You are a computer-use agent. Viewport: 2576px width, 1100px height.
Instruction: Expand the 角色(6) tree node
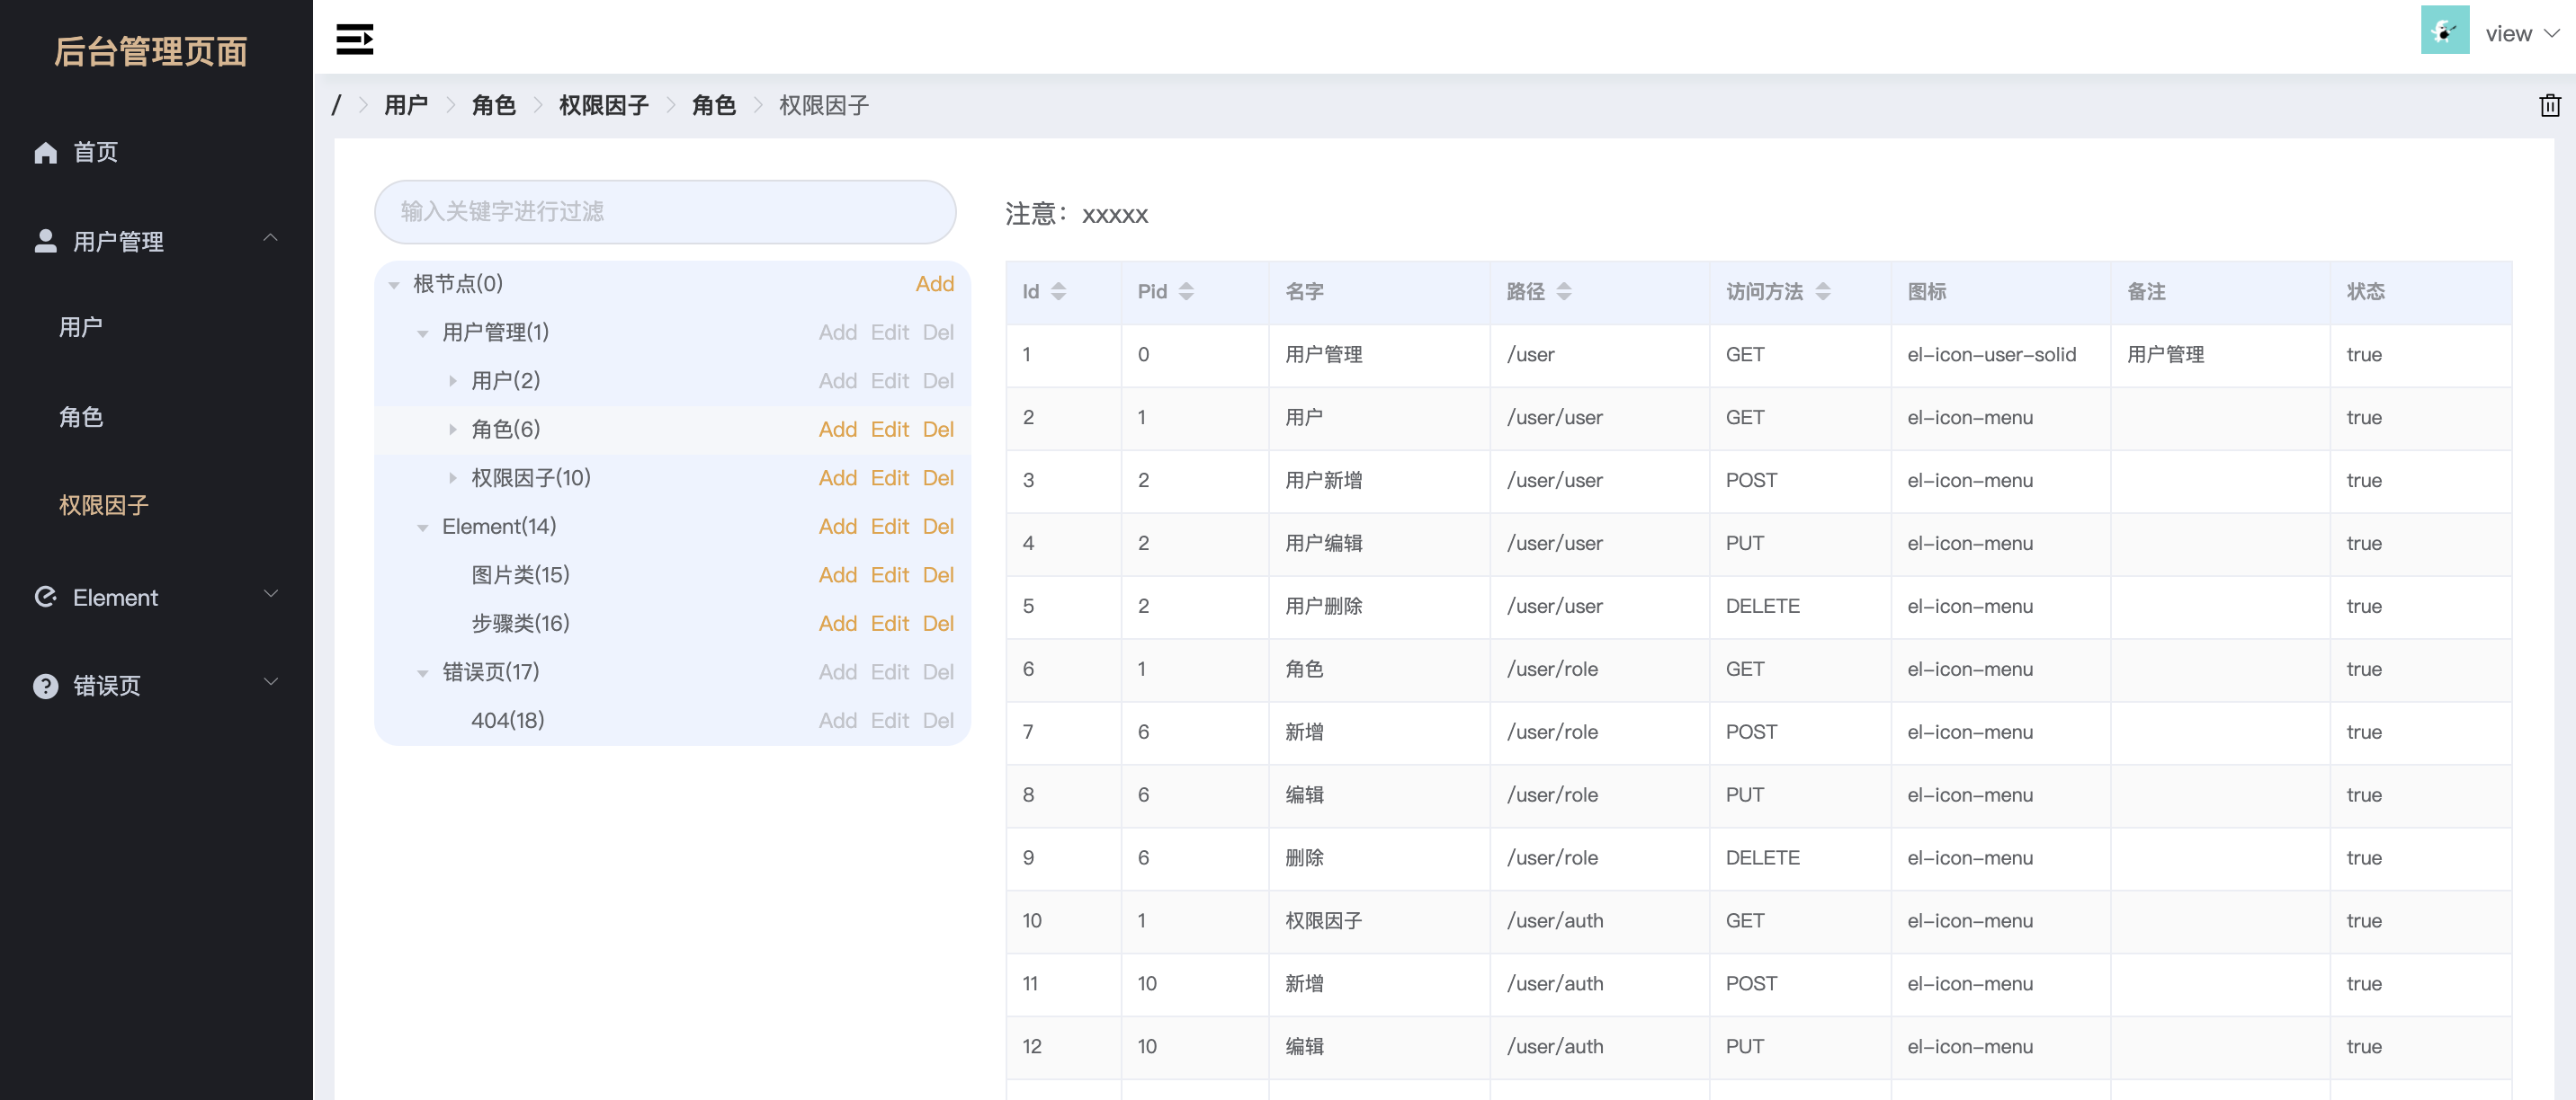[x=452, y=429]
